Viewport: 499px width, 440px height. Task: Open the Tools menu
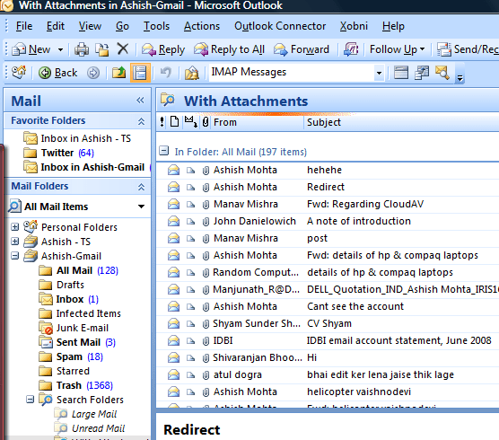tap(156, 26)
